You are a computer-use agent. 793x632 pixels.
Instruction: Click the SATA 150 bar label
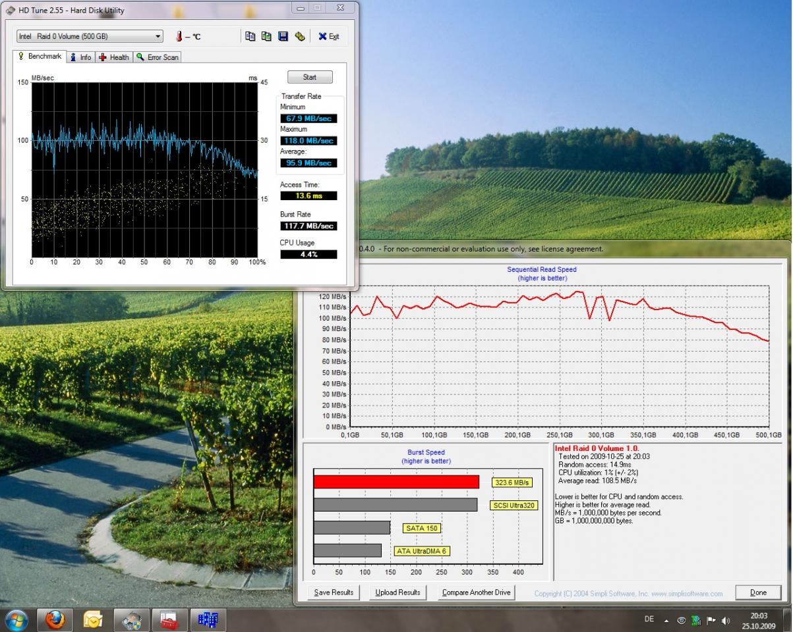tap(421, 528)
